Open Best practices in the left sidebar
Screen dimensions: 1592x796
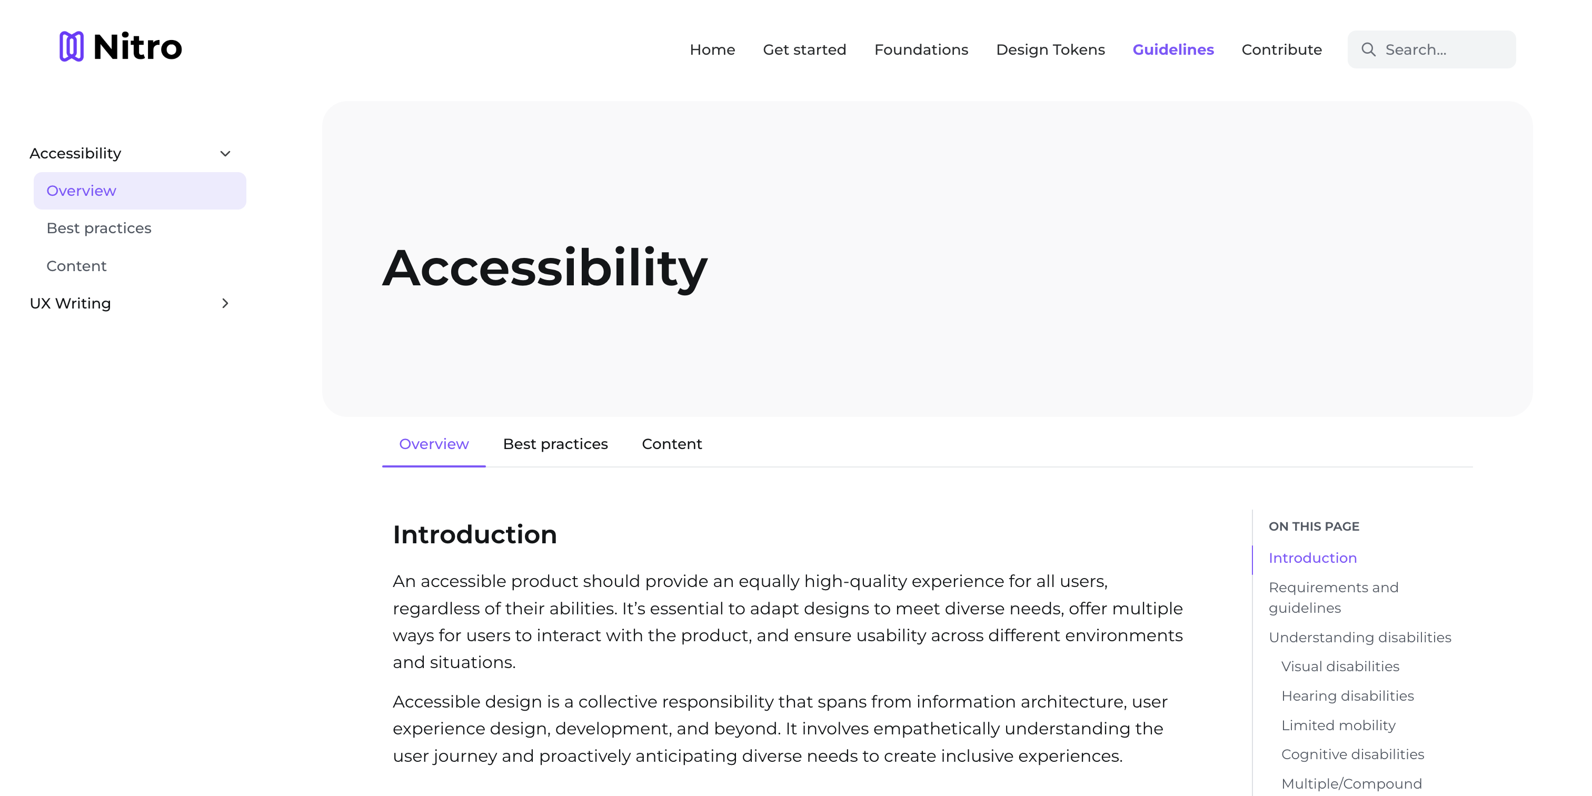99,228
